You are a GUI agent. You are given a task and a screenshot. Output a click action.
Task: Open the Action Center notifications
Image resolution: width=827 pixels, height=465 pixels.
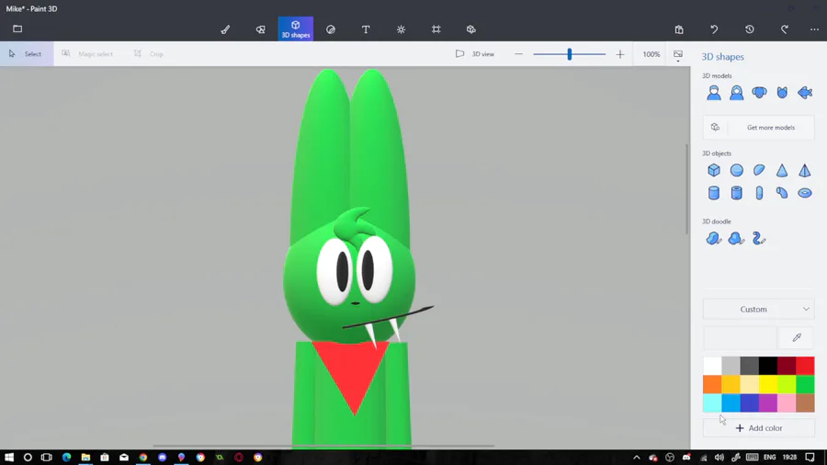[810, 457]
